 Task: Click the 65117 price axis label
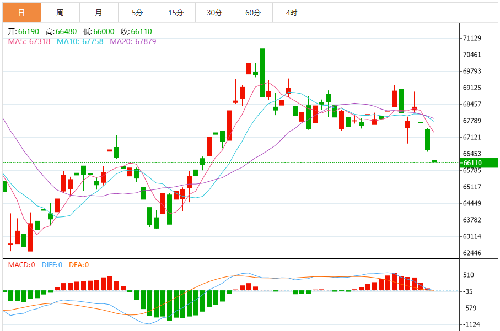click(472, 187)
